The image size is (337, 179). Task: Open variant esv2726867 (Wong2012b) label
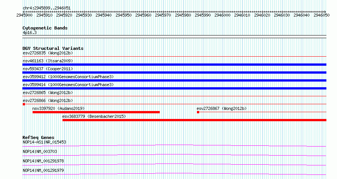(x=222, y=108)
